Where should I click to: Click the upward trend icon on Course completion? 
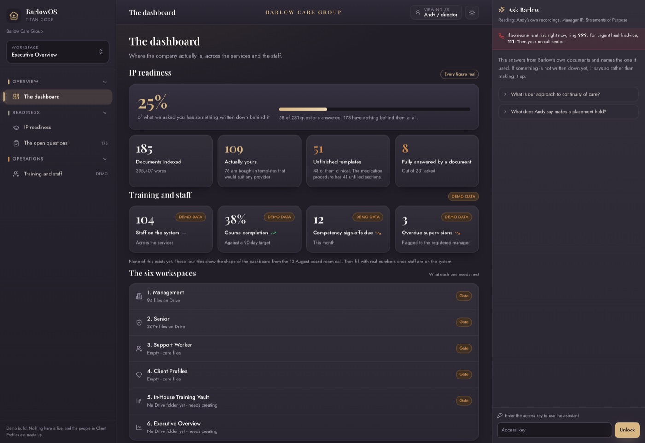274,233
